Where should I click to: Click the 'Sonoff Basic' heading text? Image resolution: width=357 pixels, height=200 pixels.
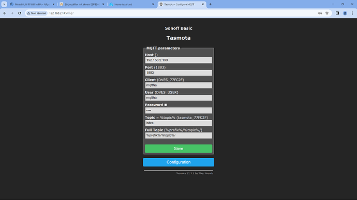(x=178, y=28)
